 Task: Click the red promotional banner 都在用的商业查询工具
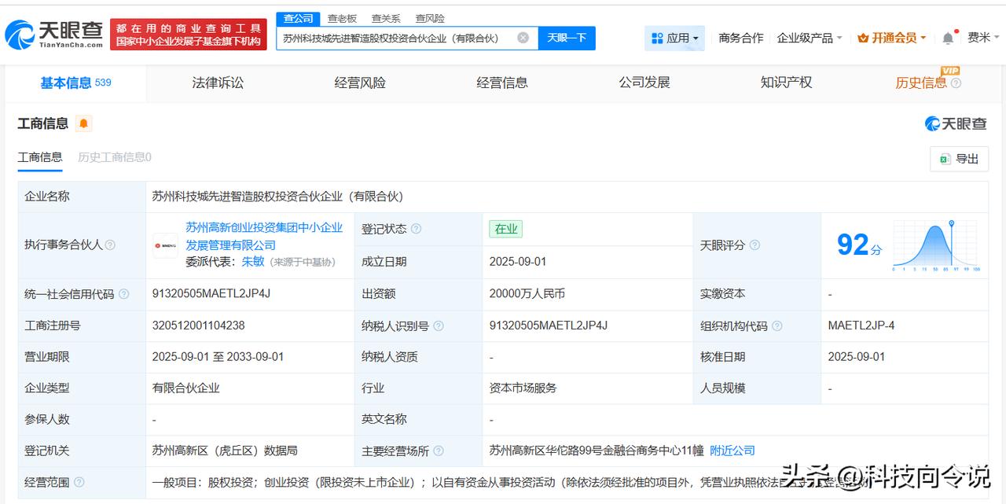189,35
